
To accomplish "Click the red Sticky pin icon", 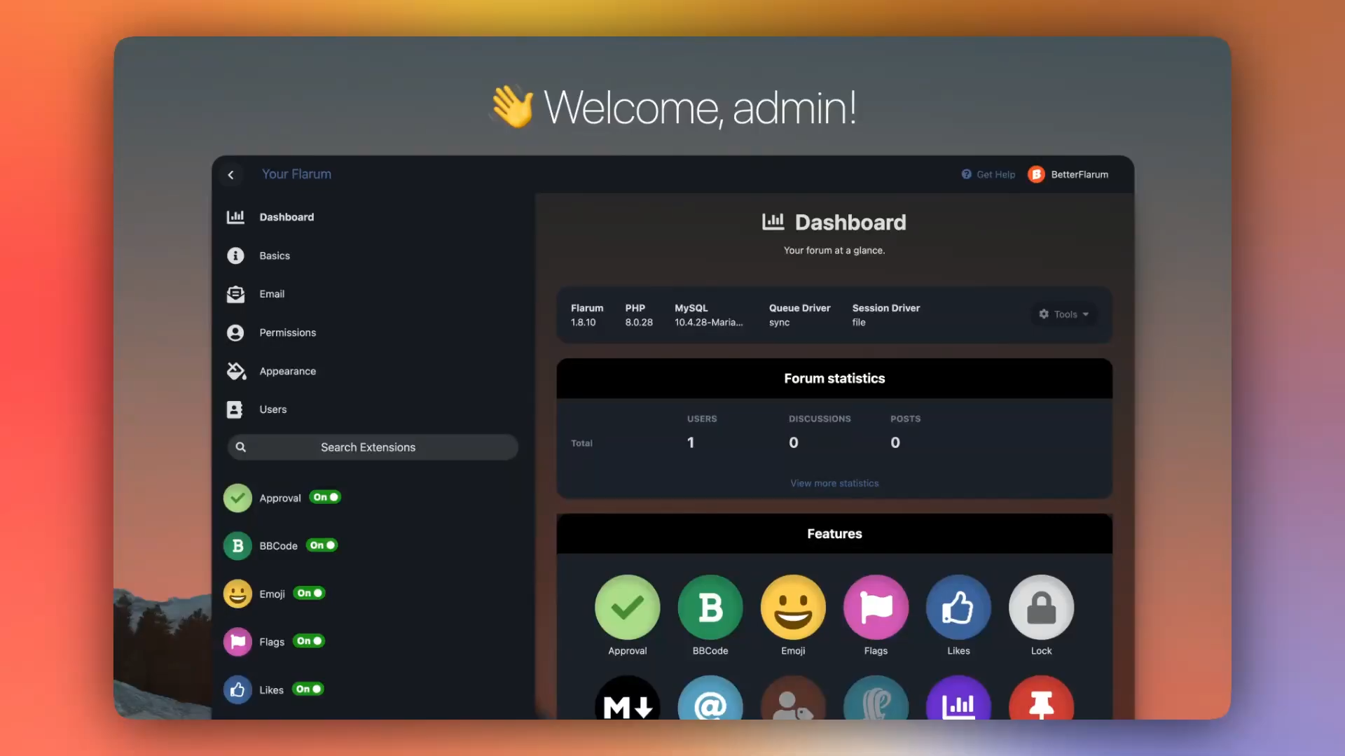I will (1041, 700).
